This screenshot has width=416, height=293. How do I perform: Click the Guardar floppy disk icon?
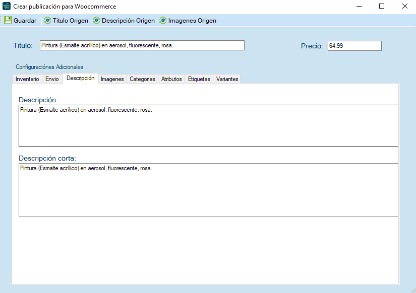[8, 21]
